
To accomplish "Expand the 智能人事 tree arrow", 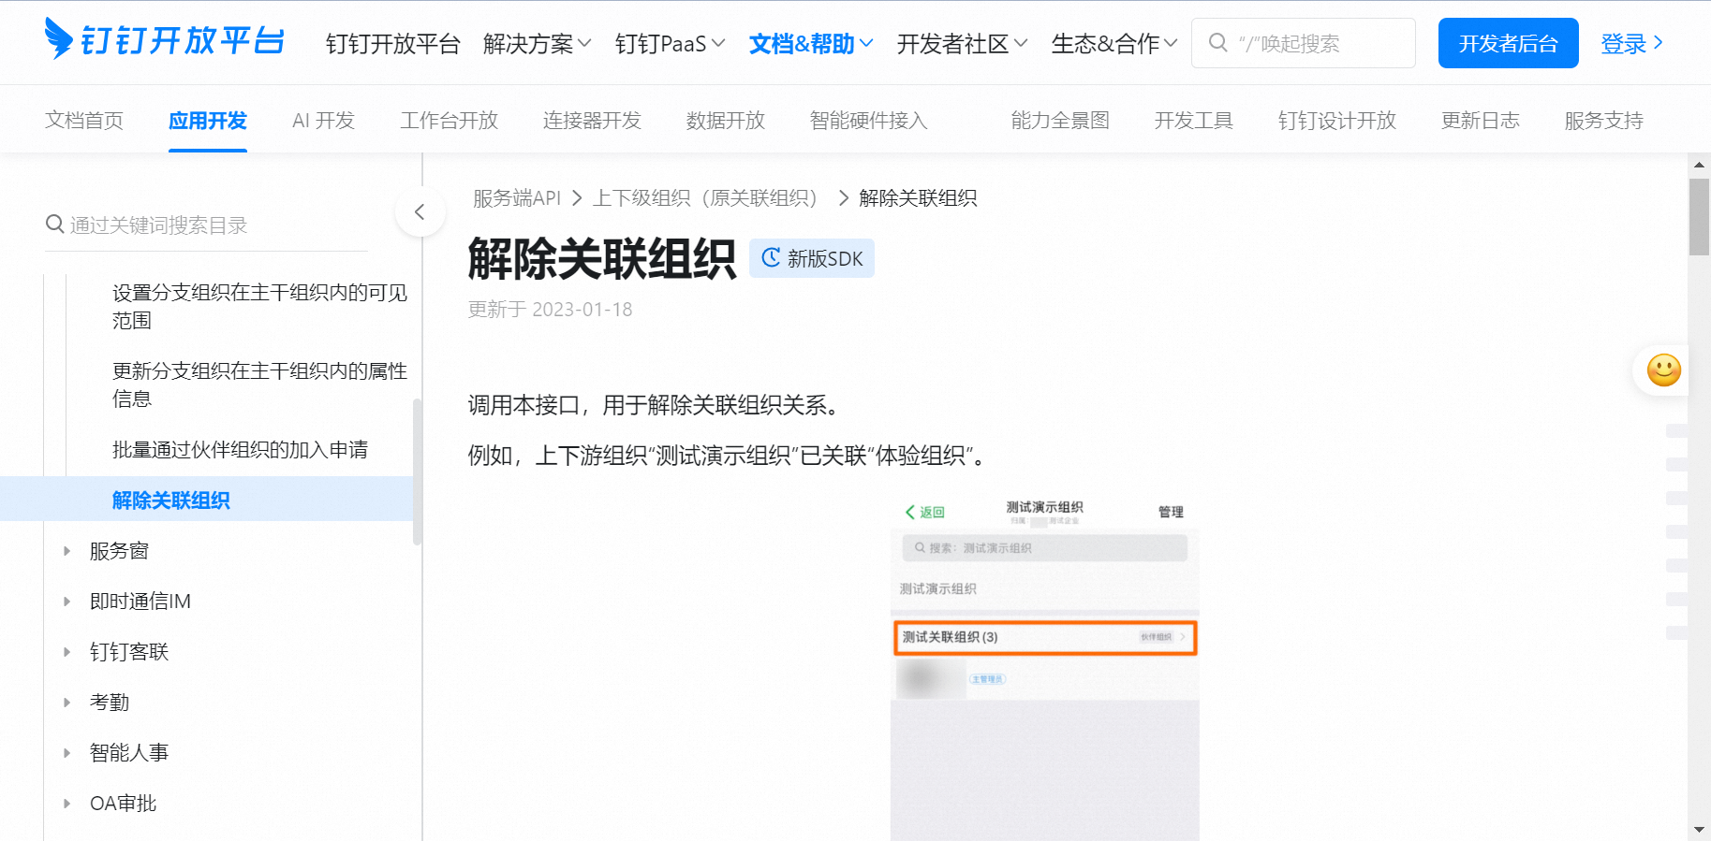I will 66,753.
